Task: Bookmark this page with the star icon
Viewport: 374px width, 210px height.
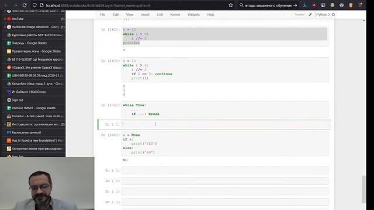Action: click(x=231, y=5)
